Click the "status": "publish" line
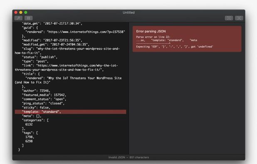Image resolution: width=257 pixels, height=164 pixels. click(x=40, y=57)
